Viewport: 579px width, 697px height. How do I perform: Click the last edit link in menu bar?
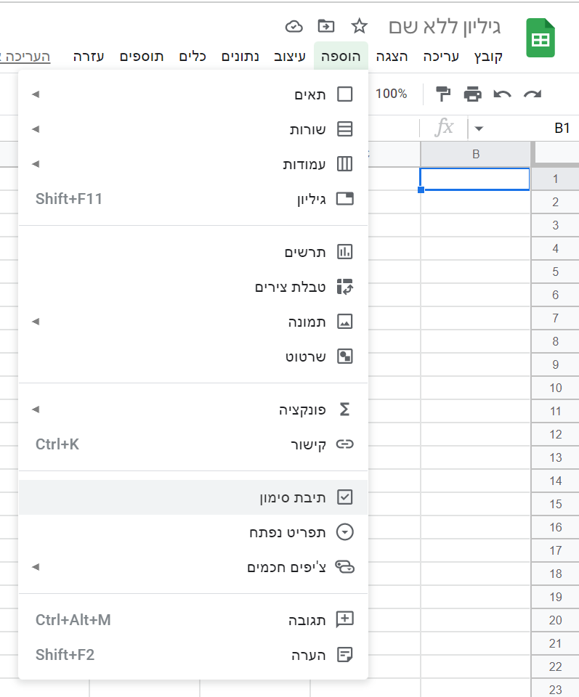click(x=25, y=57)
